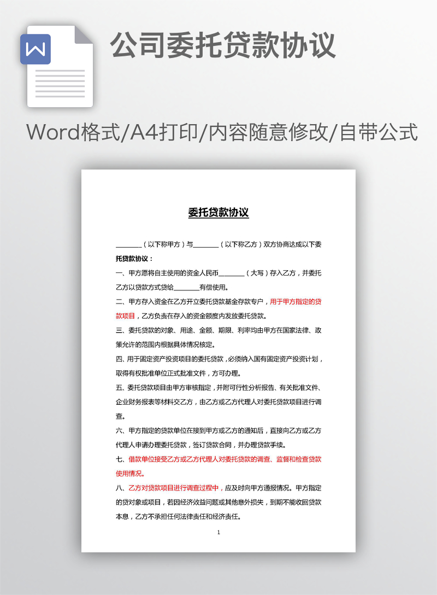Click the line 本息，乙方不承担任何法律责任
437x595 pixels.
[179, 516]
